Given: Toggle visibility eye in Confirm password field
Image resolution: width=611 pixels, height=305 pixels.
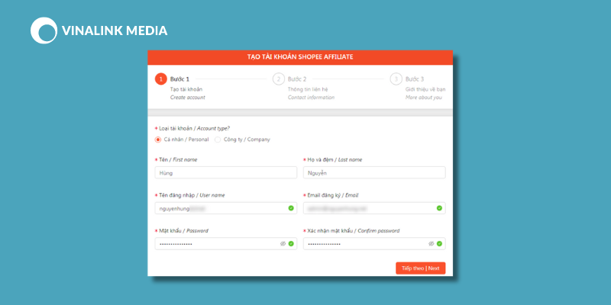Looking at the screenshot, I should 432,243.
